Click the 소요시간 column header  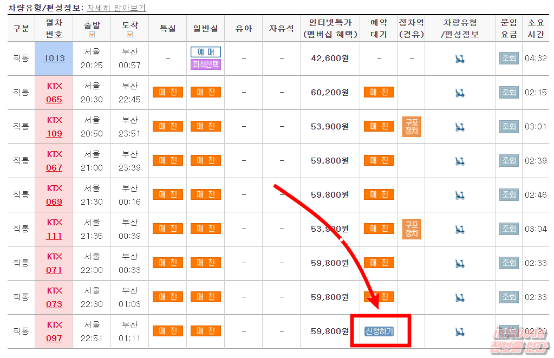click(x=536, y=28)
